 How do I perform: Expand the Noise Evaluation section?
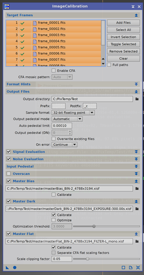pos(136,159)
